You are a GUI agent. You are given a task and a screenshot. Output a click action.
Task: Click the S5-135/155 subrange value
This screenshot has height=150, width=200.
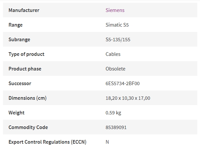point(118,40)
